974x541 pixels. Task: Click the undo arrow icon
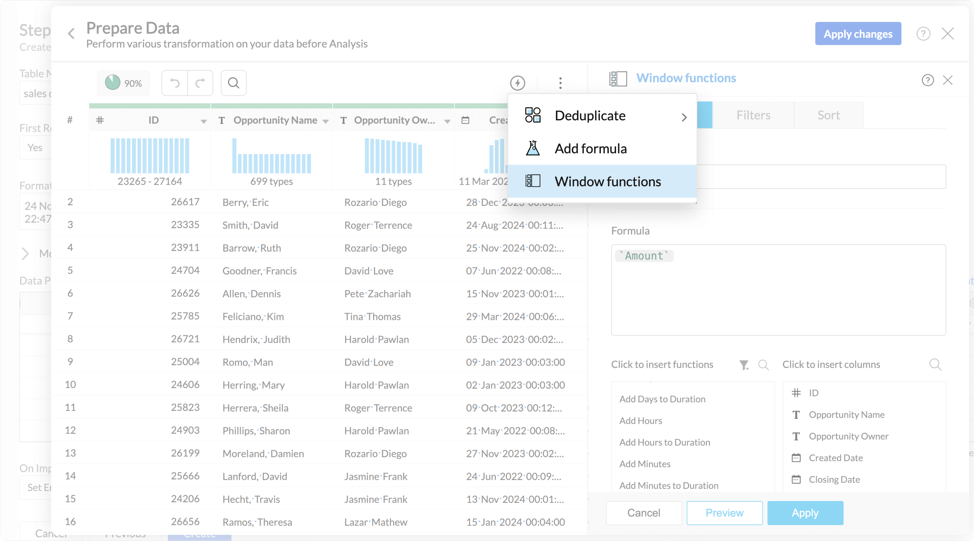[174, 83]
